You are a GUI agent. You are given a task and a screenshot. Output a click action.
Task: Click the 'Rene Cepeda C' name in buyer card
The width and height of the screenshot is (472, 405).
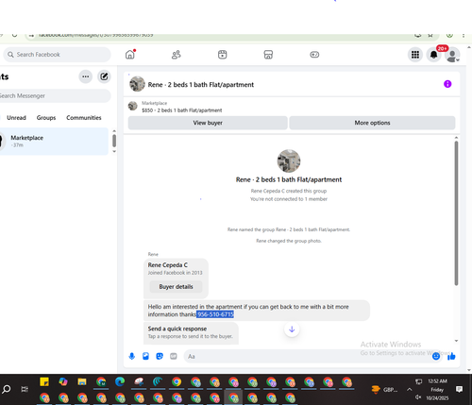[x=168, y=265]
